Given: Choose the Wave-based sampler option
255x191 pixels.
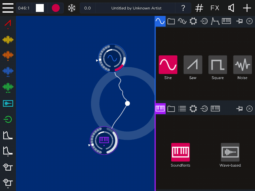Looking at the screenshot, I should coord(230,152).
